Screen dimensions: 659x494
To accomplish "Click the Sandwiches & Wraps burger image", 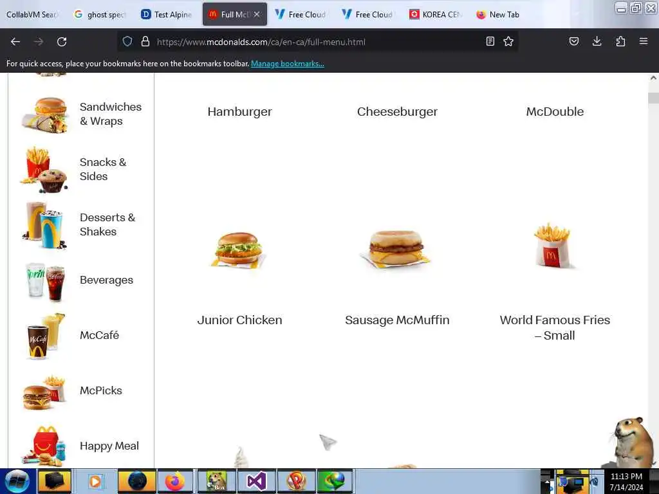I will click(x=45, y=114).
